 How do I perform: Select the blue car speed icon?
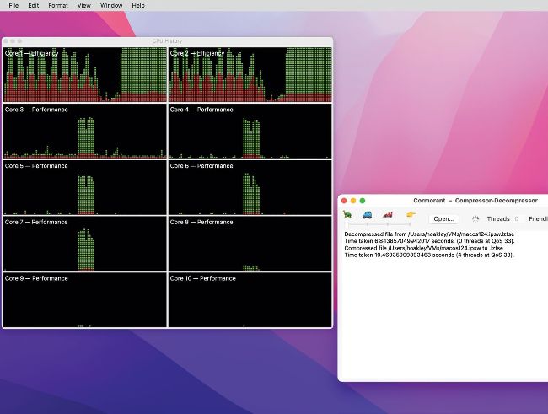tap(368, 215)
